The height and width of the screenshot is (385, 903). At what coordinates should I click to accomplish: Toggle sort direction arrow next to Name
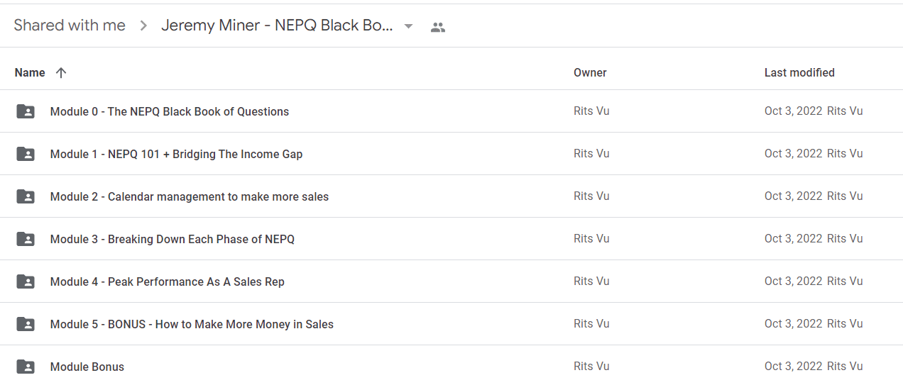[x=61, y=72]
